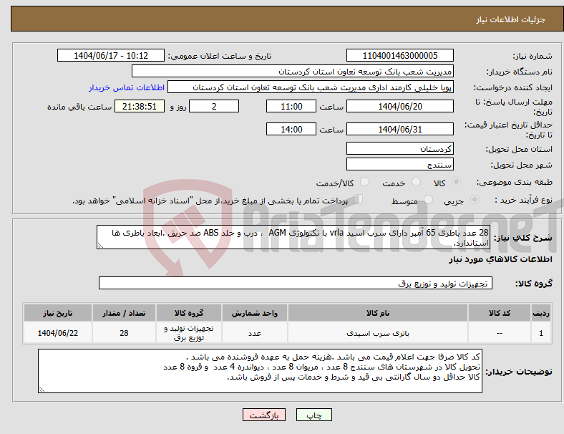Click the گروه کالا column header
This screenshot has width=564, height=434.
pos(189,313)
